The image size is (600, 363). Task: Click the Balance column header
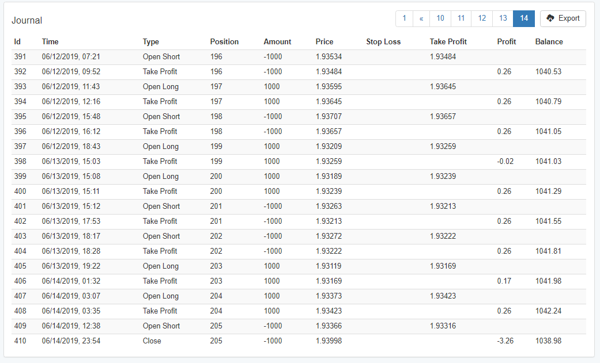pos(549,41)
